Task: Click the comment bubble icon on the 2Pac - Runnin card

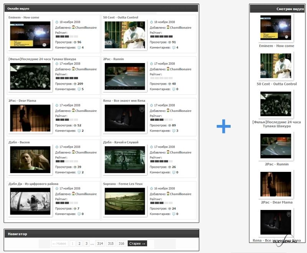Action: click(x=174, y=89)
